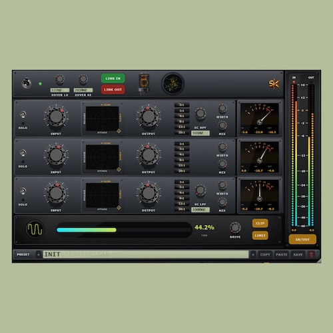The image size is (333, 333).
Task: Select the 3:1 ratio on the middle band
Action: click(x=182, y=149)
